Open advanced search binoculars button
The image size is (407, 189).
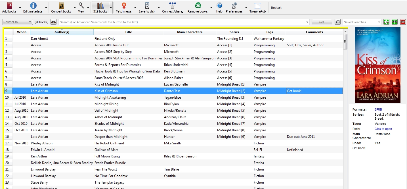click(x=53, y=22)
